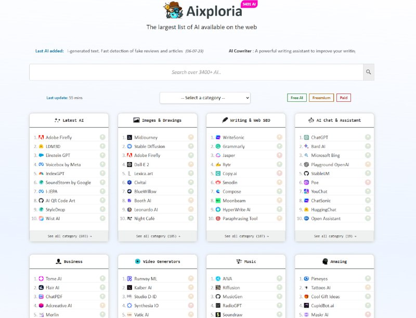Open the Kaiber AI link
Screen dimensions: 416x318
click(x=143, y=287)
